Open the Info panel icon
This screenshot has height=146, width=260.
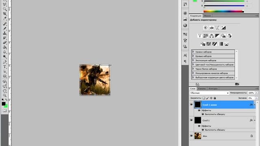(x=185, y=26)
